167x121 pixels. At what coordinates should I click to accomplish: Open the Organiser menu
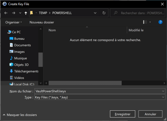14,22
